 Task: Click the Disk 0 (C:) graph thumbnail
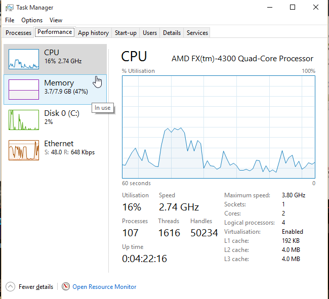(x=24, y=119)
